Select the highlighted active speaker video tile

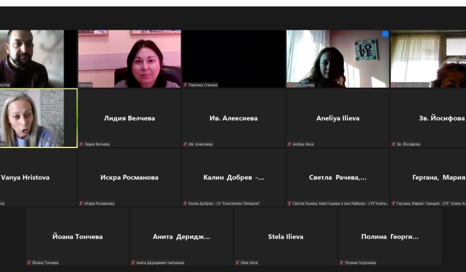tap(38, 118)
